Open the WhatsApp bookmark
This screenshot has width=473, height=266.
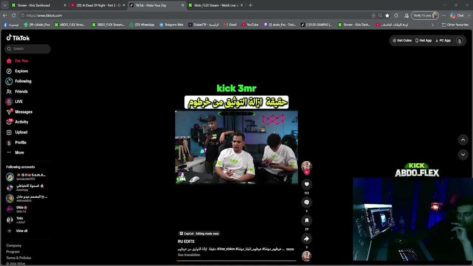click(142, 25)
